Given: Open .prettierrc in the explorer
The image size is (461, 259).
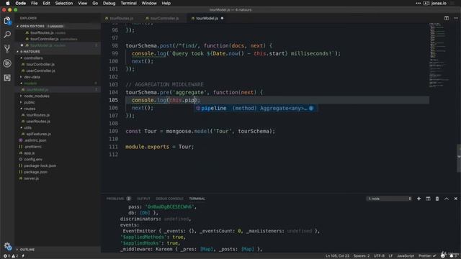Looking at the screenshot, I should point(32,147).
